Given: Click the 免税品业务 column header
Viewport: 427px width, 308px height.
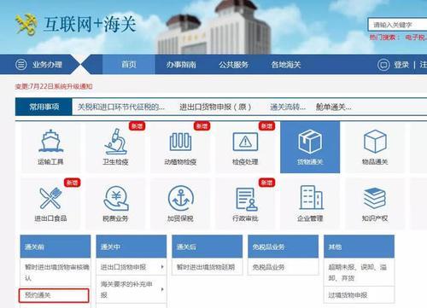Looking at the screenshot, I should tap(284, 247).
